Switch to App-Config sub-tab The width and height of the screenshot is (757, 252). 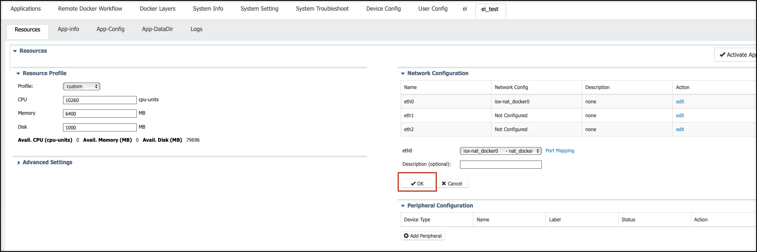110,29
